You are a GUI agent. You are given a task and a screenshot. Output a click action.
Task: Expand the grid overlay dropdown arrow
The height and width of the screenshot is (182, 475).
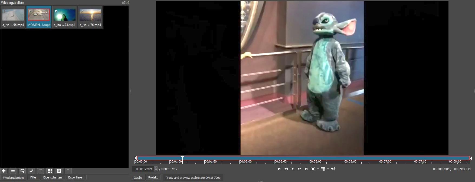click(328, 169)
